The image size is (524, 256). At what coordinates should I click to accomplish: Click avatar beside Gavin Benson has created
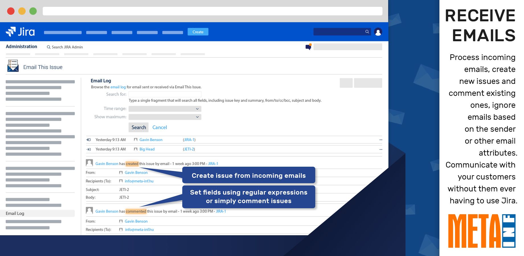tap(89, 163)
